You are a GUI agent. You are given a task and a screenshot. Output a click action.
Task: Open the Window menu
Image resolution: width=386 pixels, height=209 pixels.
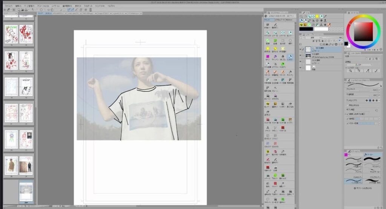(100, 6)
